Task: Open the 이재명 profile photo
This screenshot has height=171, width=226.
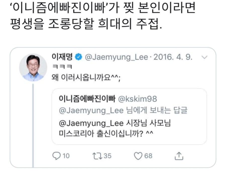Action: tap(33, 67)
